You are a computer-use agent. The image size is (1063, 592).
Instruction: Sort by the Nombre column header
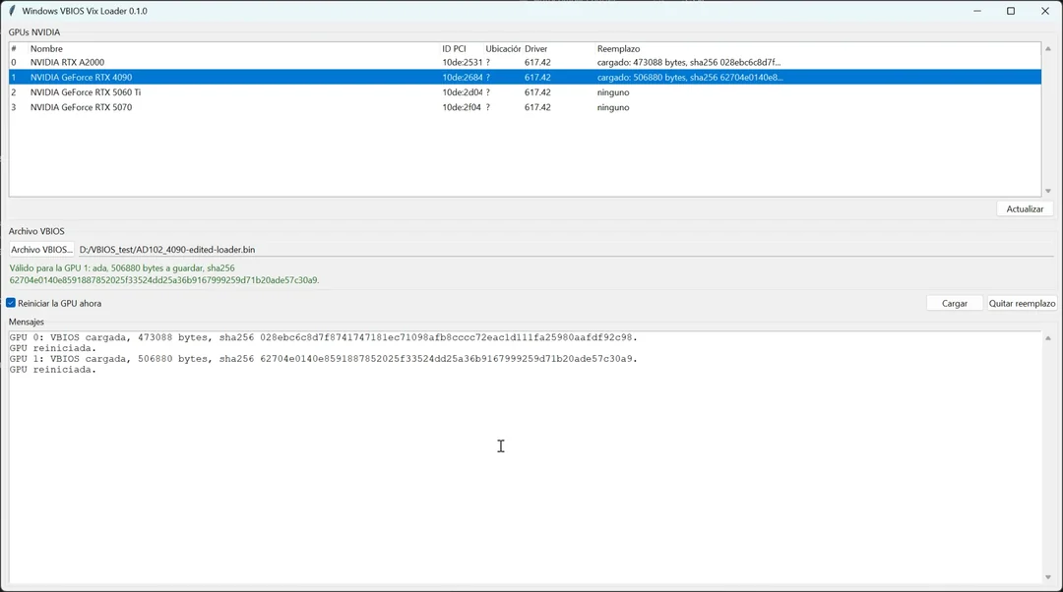[46, 49]
